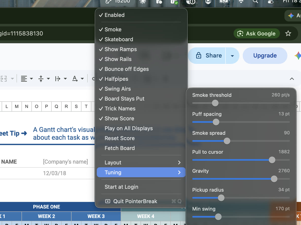Screen dimensions: 301x225
Task: Uncheck the Smoke option
Action: tap(141, 29)
